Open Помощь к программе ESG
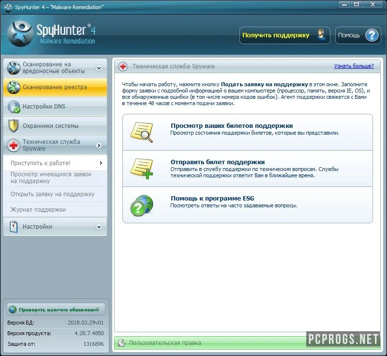Image resolution: width=387 pixels, height=356 pixels. tap(248, 205)
